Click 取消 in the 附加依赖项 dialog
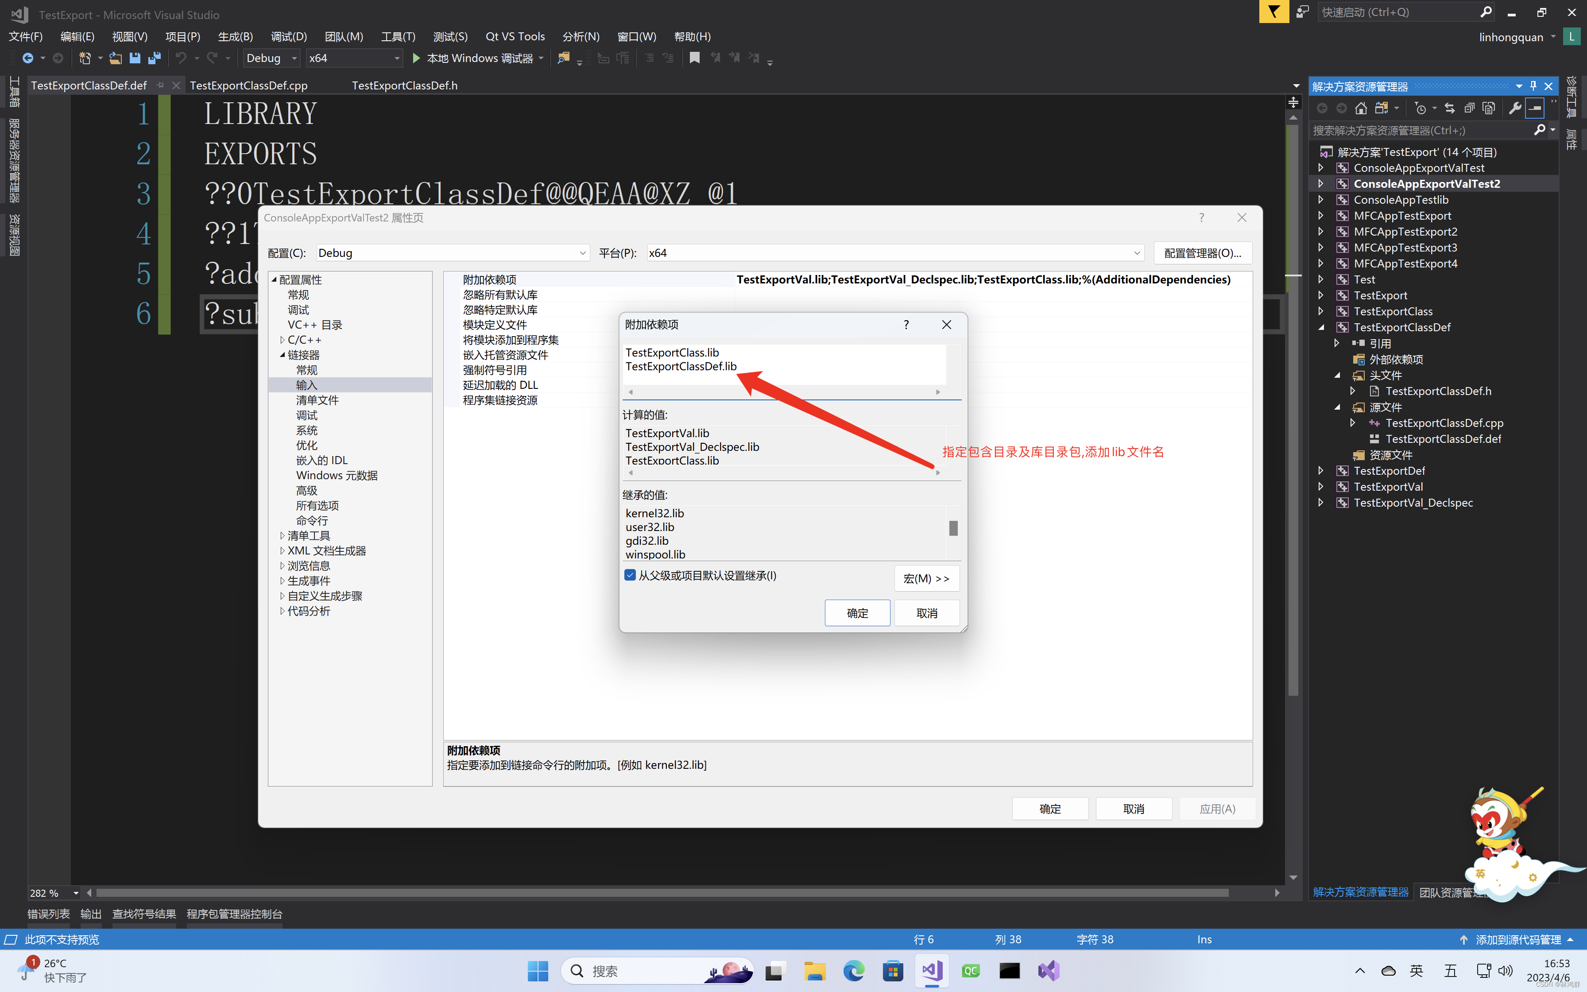 coord(927,613)
